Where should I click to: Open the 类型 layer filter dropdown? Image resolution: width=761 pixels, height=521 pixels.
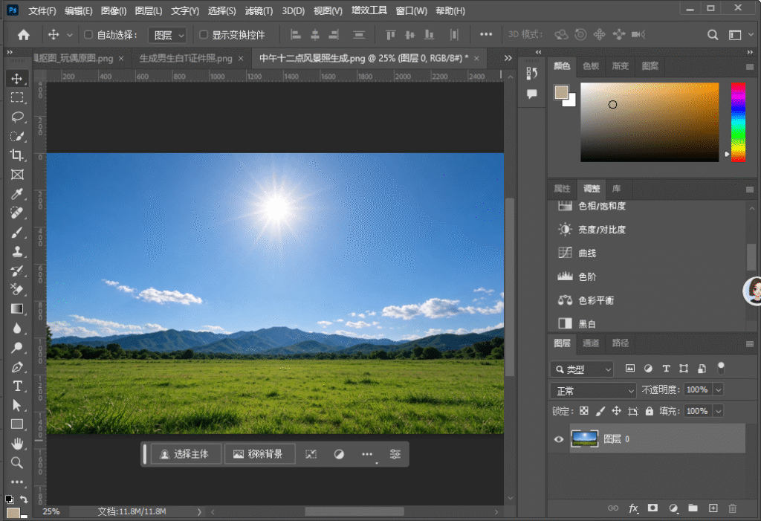tap(582, 369)
